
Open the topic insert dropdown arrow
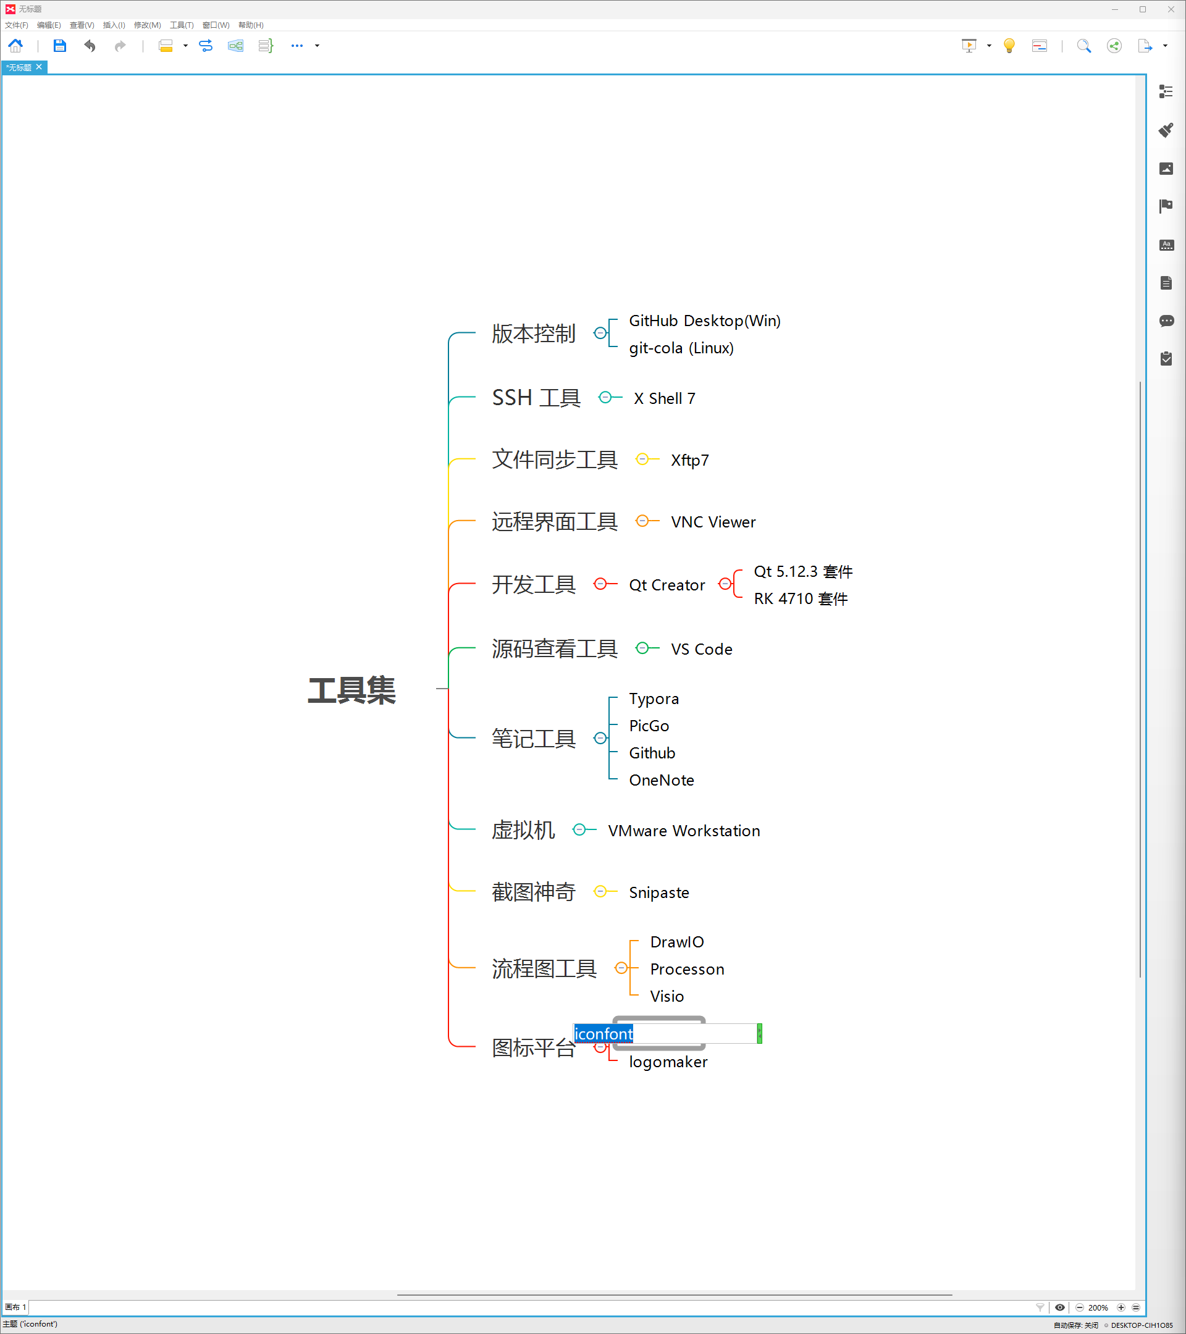tap(185, 46)
